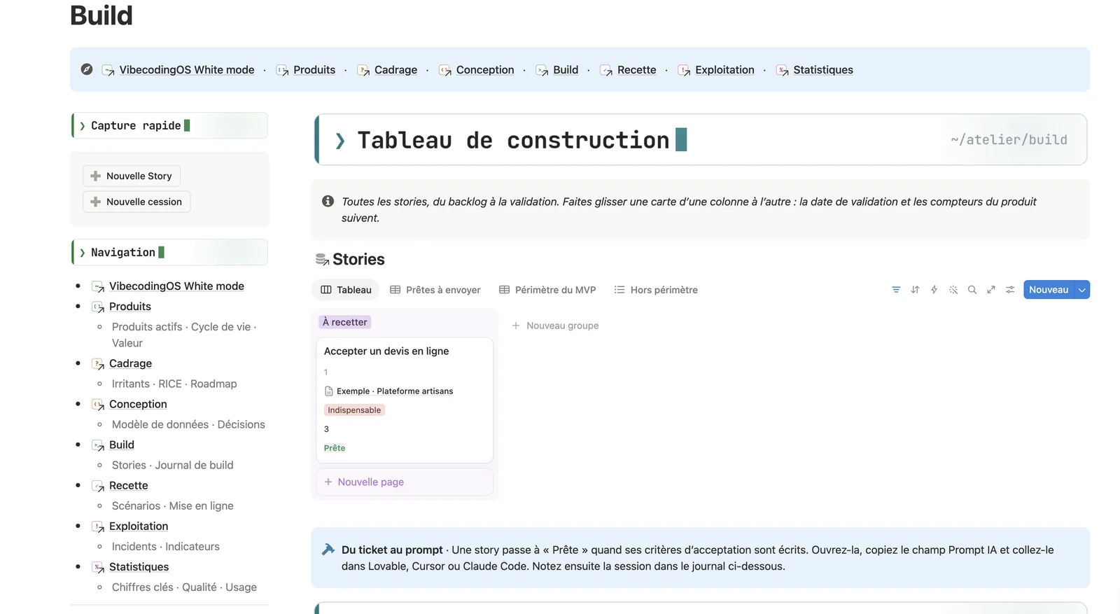Switch to the Tableau view tab
The width and height of the screenshot is (1120, 614).
point(346,290)
